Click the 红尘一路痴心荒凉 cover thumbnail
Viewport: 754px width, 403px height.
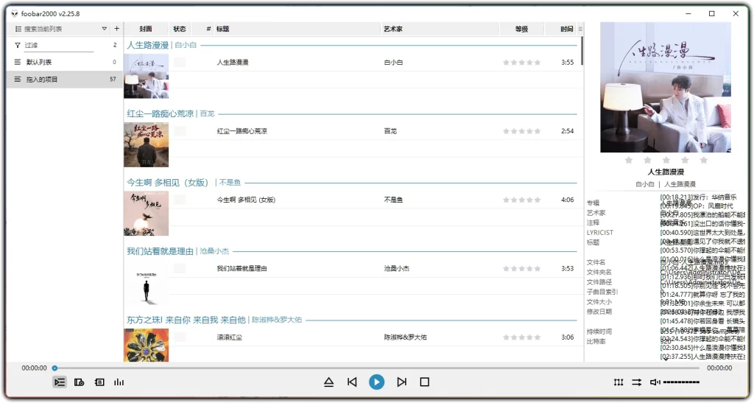click(x=147, y=144)
